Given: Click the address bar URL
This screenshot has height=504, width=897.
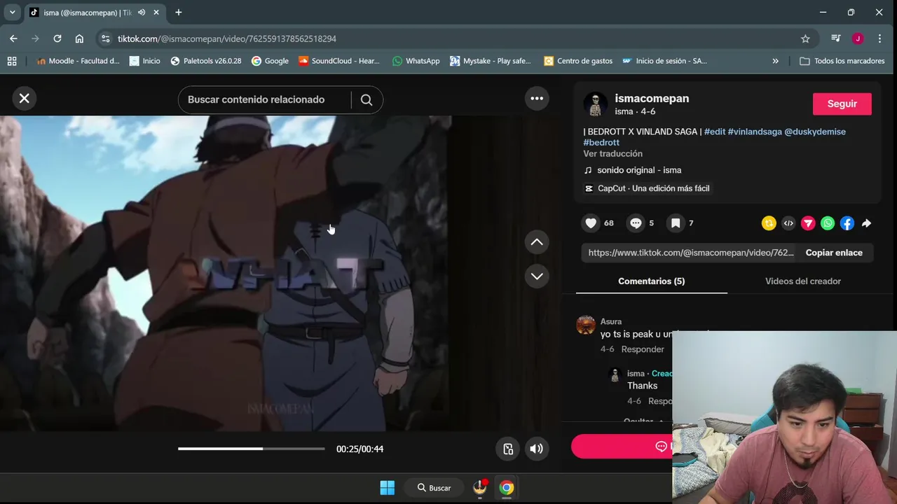Looking at the screenshot, I should 227,38.
